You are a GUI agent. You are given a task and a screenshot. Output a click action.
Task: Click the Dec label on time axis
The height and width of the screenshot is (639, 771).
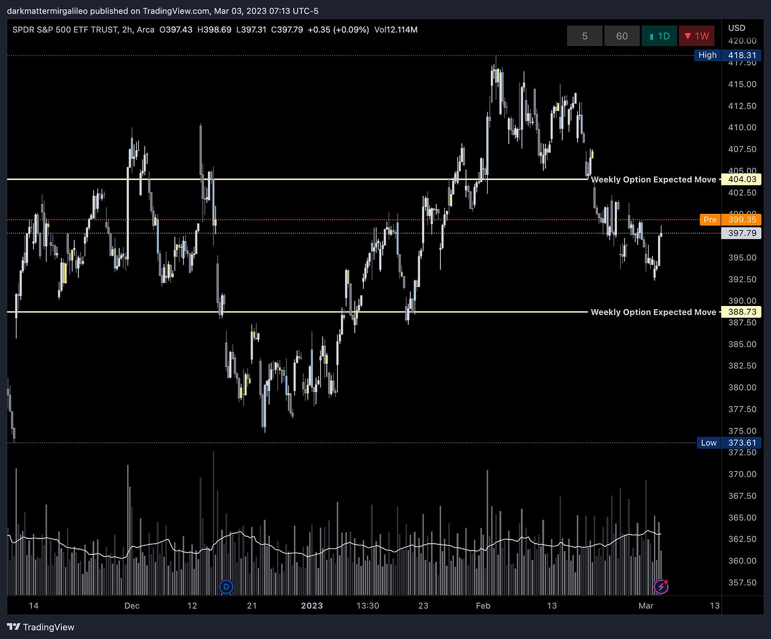(x=132, y=606)
